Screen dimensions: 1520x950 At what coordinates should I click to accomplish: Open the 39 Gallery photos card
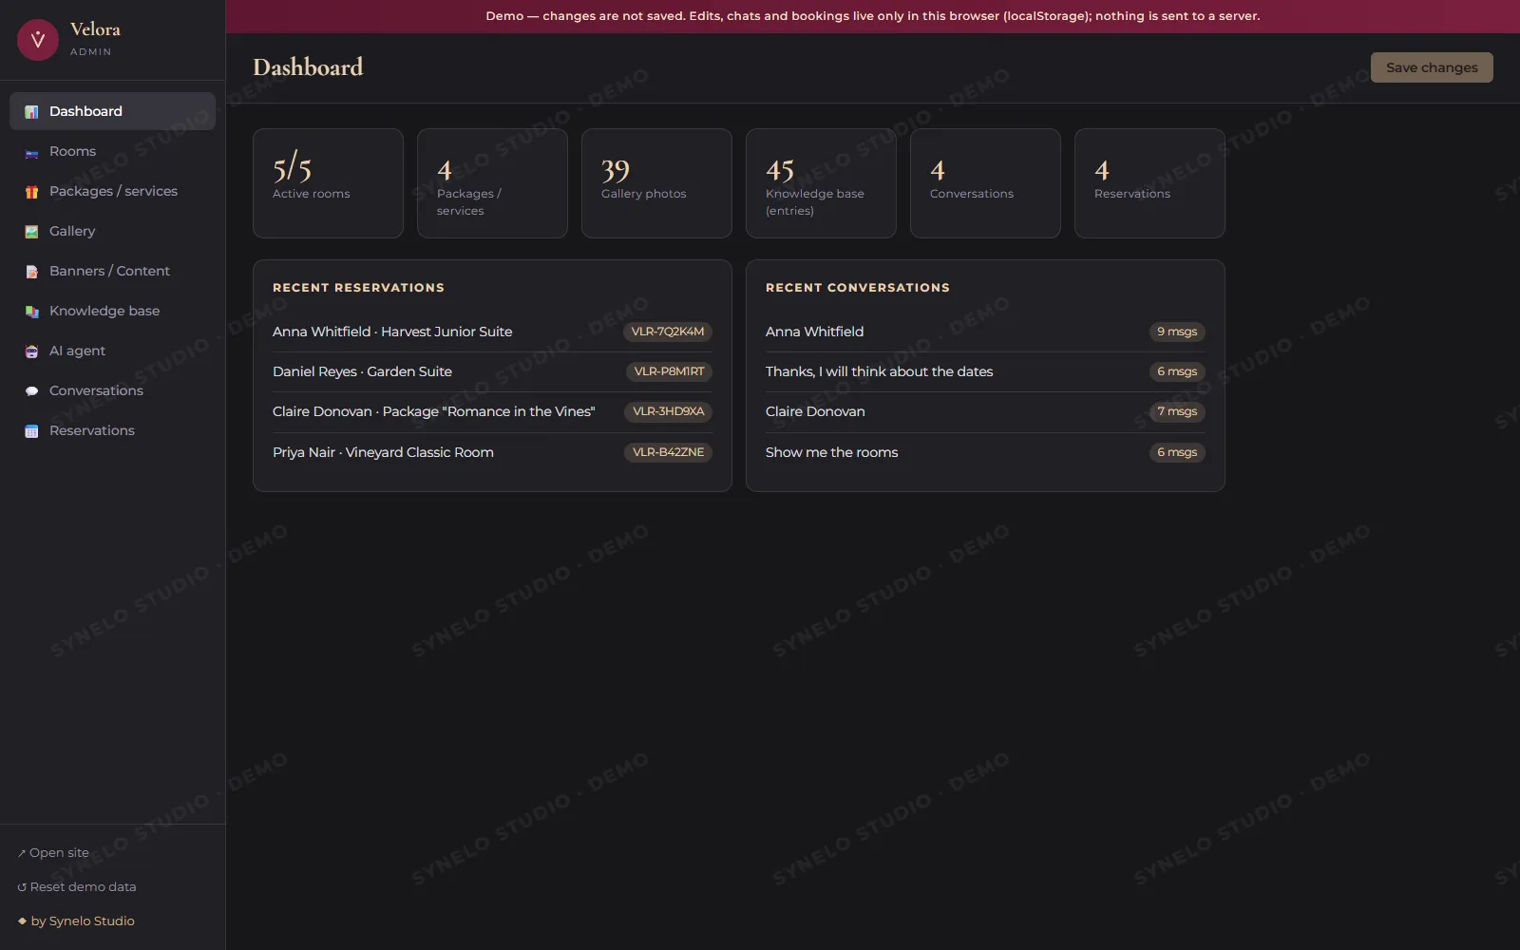coord(656,183)
